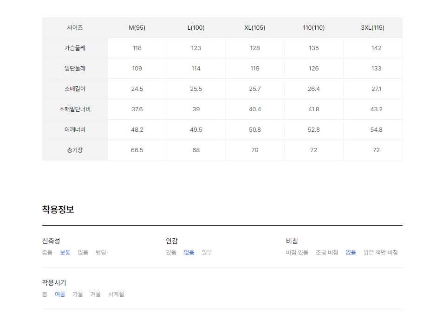
Task: Click the '가슴둘레' row label
Action: click(75, 48)
